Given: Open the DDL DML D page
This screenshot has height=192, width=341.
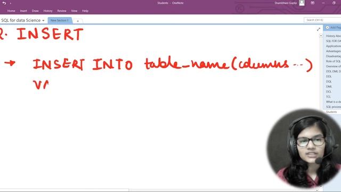Looking at the screenshot, I should [x=333, y=71].
